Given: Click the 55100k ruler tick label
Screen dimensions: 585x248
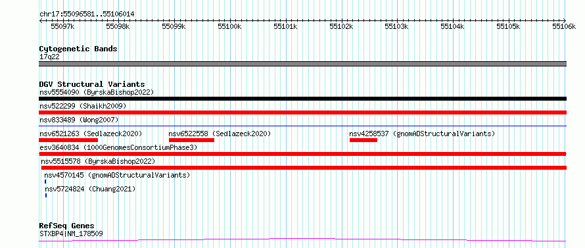Looking at the screenshot, I should click(229, 26).
